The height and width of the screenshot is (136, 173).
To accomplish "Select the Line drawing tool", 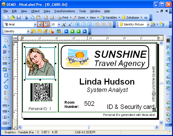I will [x=6, y=81].
